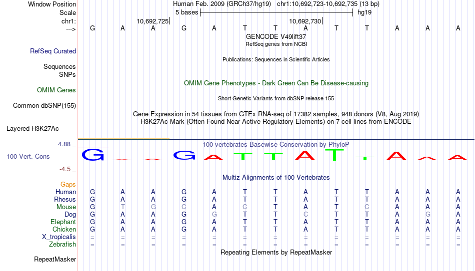The image size is (475, 271).
Task: Click Publications: Sequences in Scientific Articles title
Action: coord(276,59)
